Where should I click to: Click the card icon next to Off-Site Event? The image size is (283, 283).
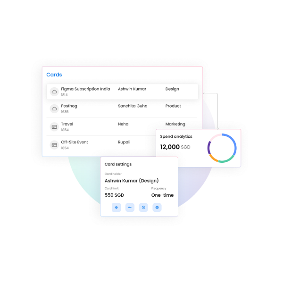click(x=54, y=145)
